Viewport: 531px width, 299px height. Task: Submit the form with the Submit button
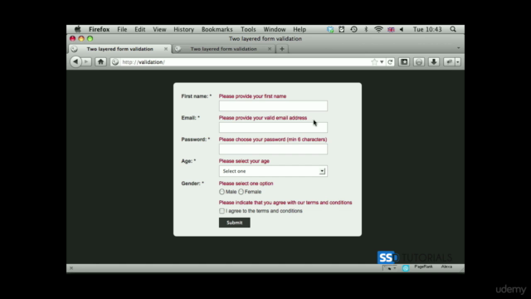pos(234,223)
